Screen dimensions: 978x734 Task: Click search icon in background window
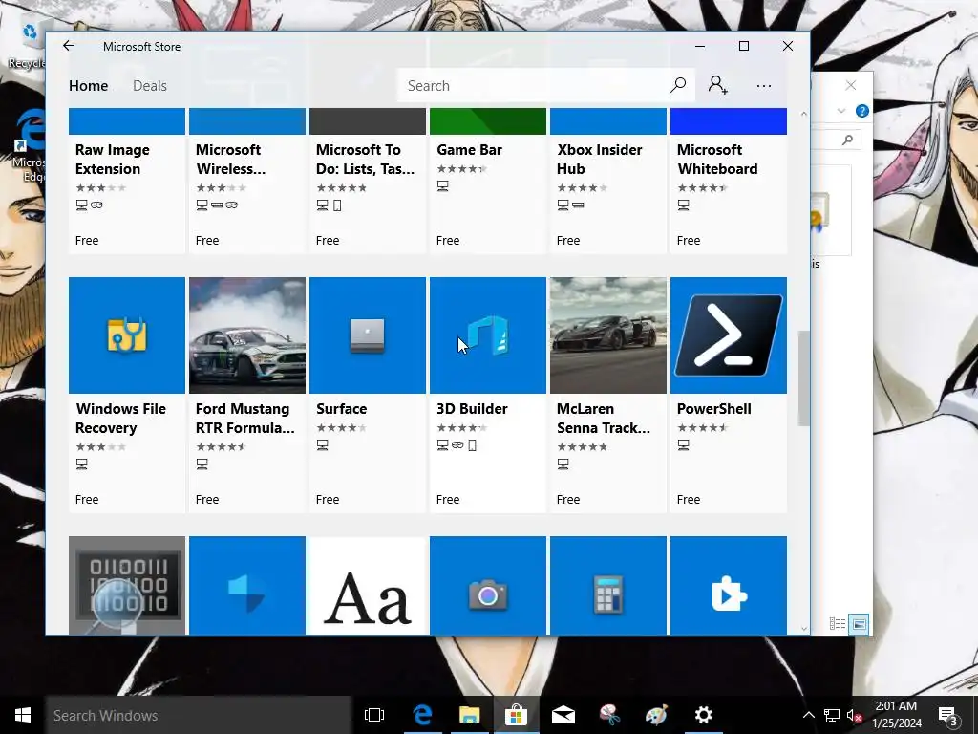(x=847, y=140)
